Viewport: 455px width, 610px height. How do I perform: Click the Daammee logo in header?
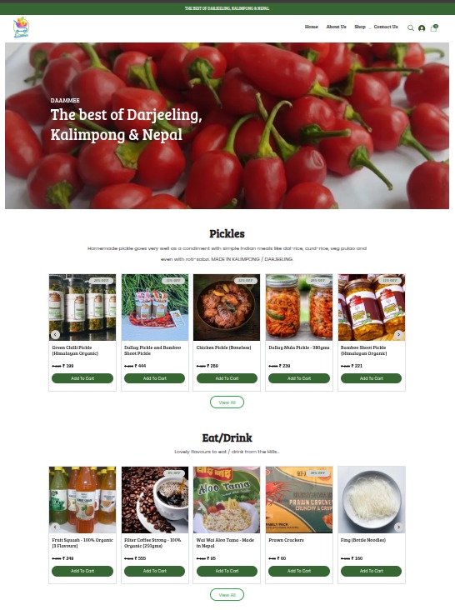21,27
